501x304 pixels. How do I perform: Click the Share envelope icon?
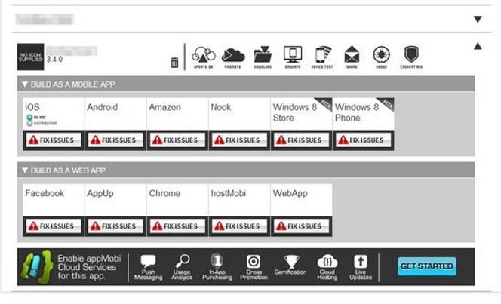(x=352, y=57)
